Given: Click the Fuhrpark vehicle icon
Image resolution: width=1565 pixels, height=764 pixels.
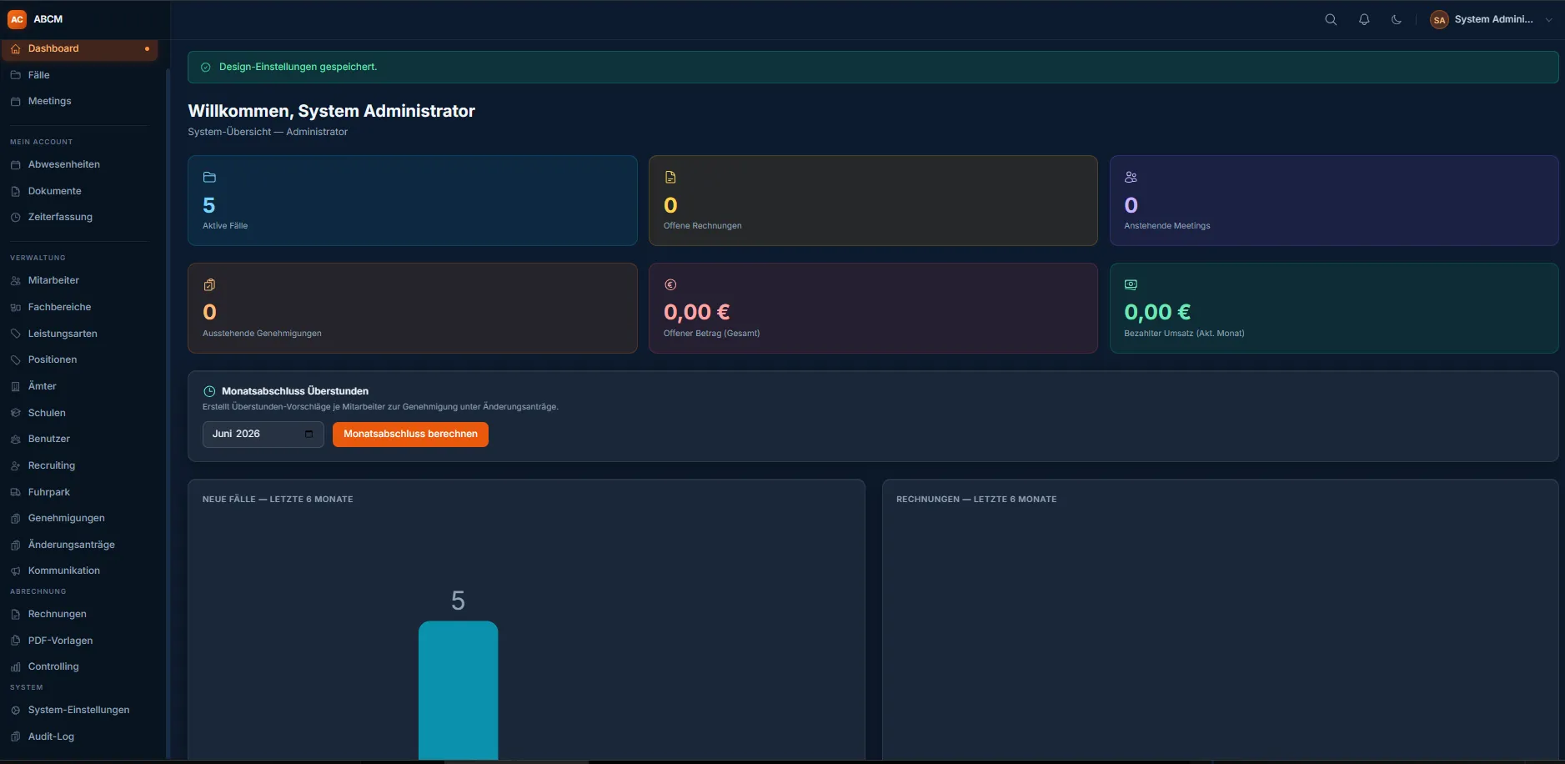Looking at the screenshot, I should 15,492.
